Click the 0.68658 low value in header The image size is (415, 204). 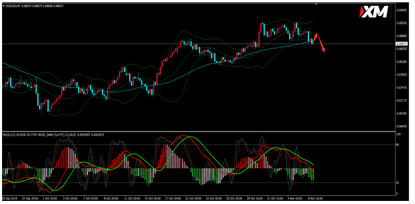point(48,6)
